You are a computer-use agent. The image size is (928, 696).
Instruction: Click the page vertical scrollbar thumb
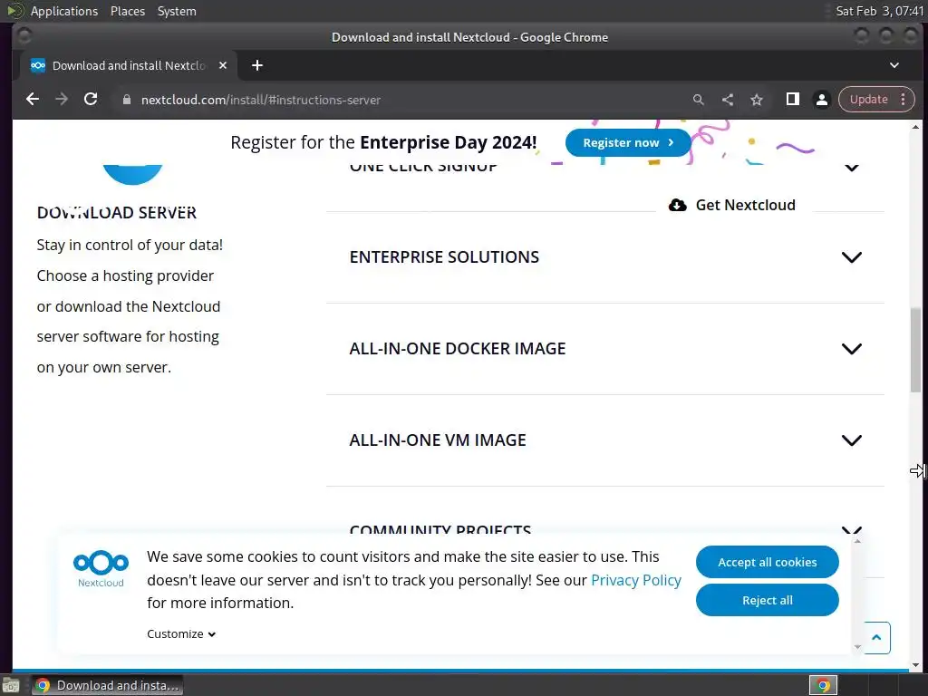[915, 350]
